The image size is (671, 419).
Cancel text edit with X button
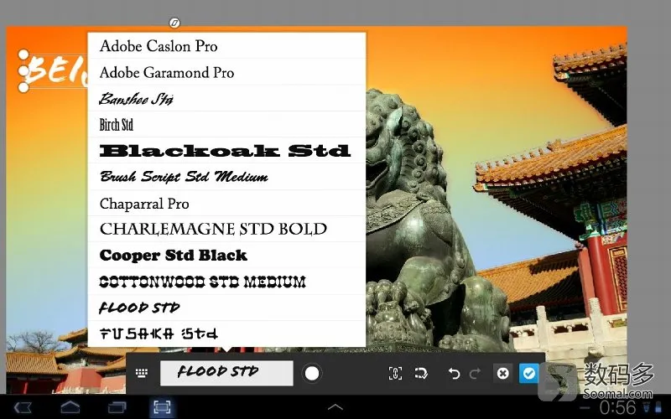click(503, 373)
